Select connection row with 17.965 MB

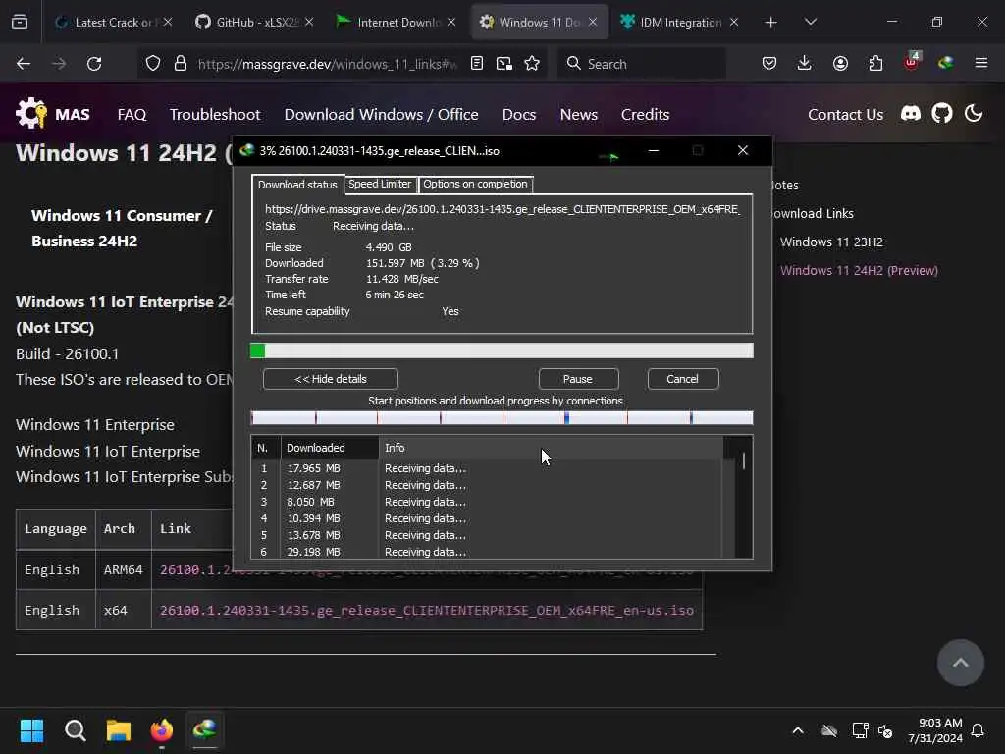click(x=487, y=468)
